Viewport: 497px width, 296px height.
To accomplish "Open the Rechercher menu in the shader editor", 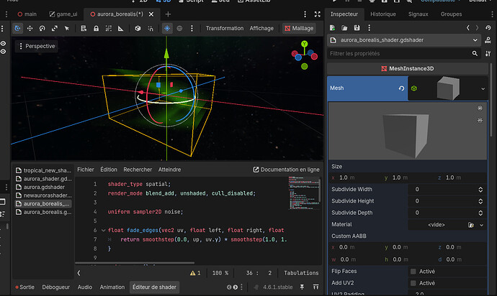I will point(137,170).
